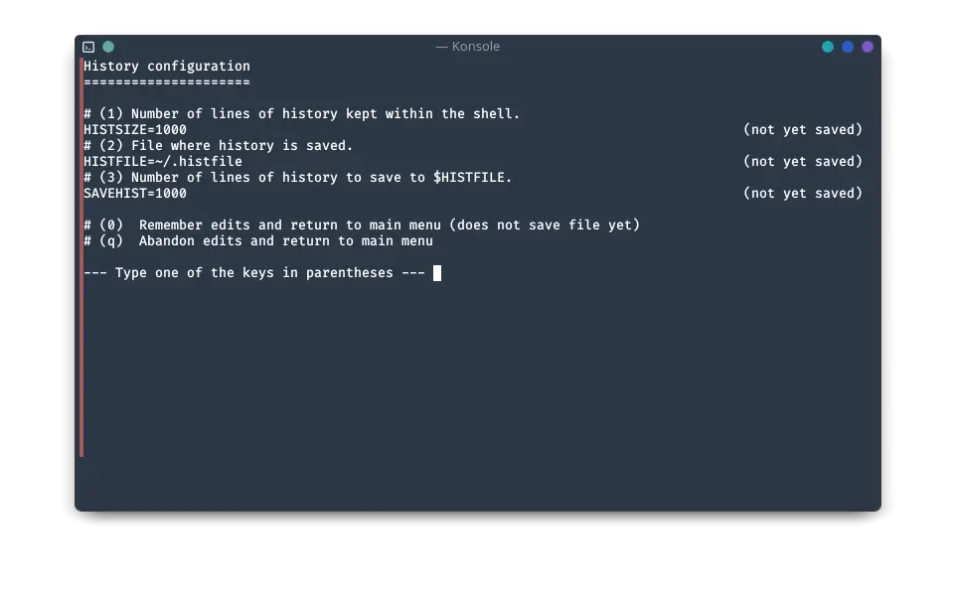Click the blue window control dot
The height and width of the screenshot is (596, 956).
coord(848,47)
